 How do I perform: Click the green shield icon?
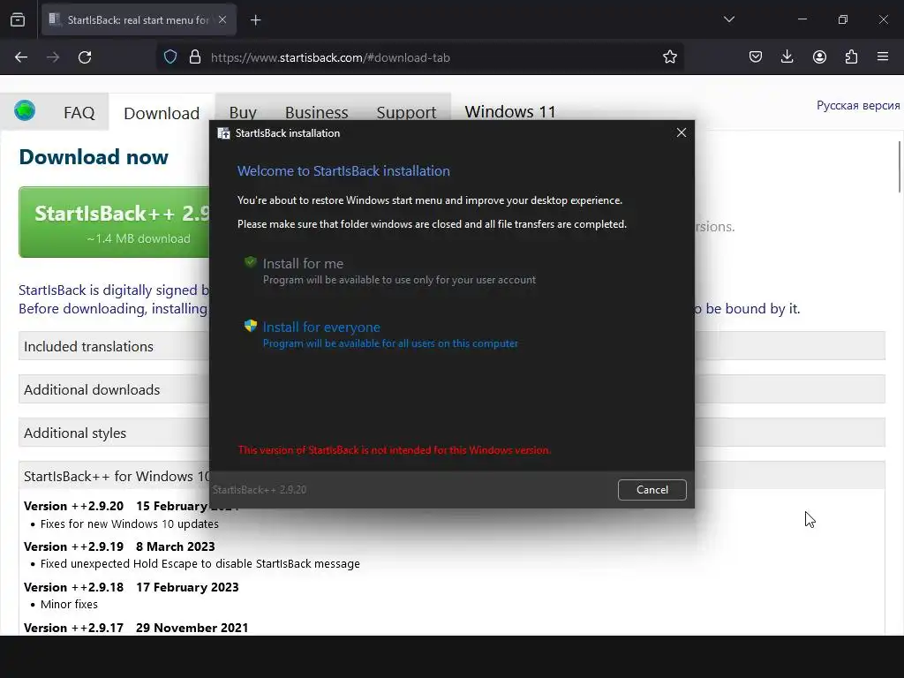click(250, 262)
